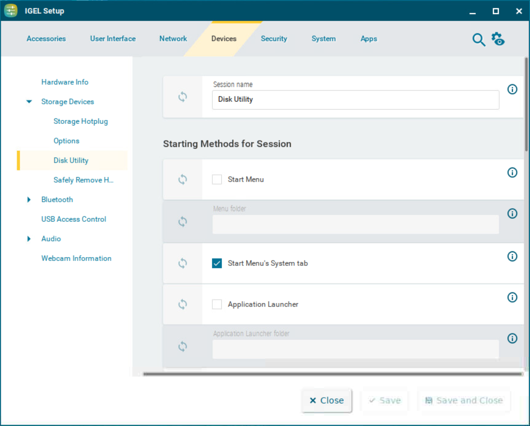This screenshot has height=426, width=530.
Task: Open info icon for Application Launcher folder
Action: [512, 338]
